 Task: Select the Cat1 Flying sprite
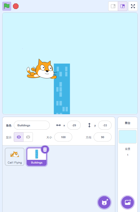[15, 157]
